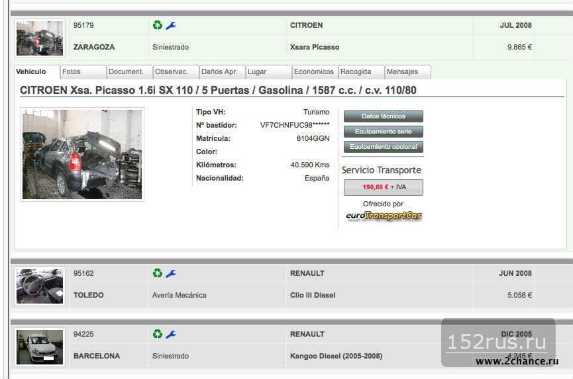Click the Servicio Transporte heading
The width and height of the screenshot is (573, 379).
click(x=381, y=171)
